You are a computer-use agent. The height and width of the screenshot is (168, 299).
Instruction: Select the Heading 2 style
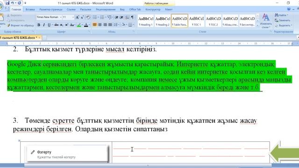click(163, 21)
